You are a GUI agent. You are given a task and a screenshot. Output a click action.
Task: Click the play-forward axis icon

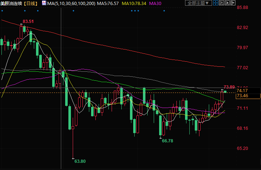pos(227,3)
